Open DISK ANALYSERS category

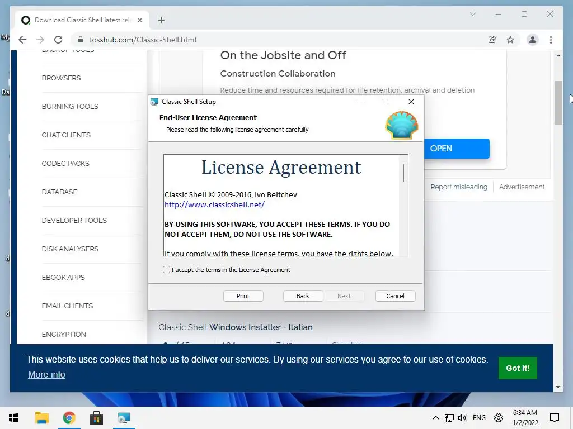click(70, 249)
